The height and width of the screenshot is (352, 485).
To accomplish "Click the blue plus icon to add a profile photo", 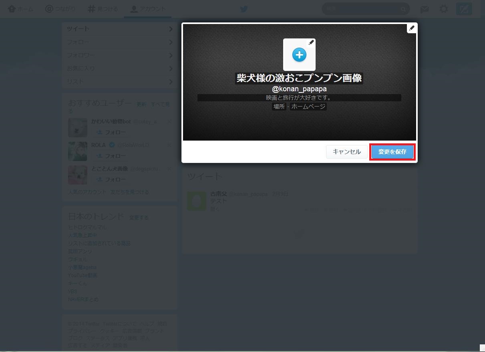I will point(299,55).
